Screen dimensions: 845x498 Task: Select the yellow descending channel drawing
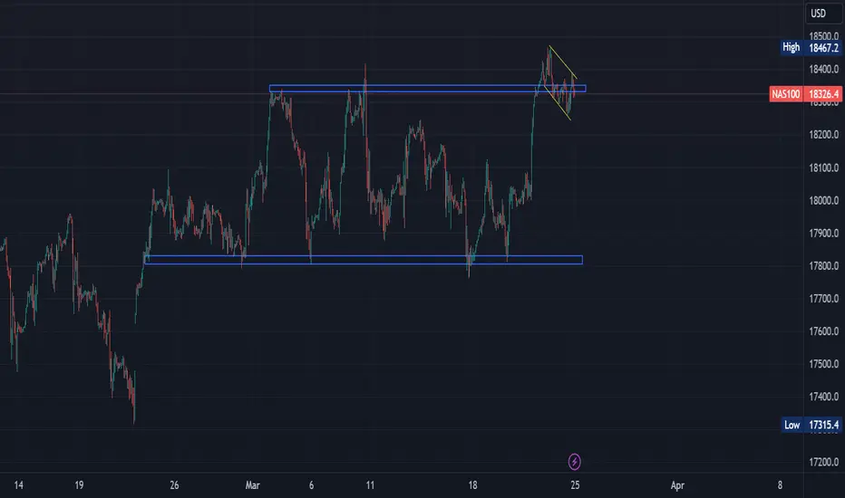coord(560,82)
